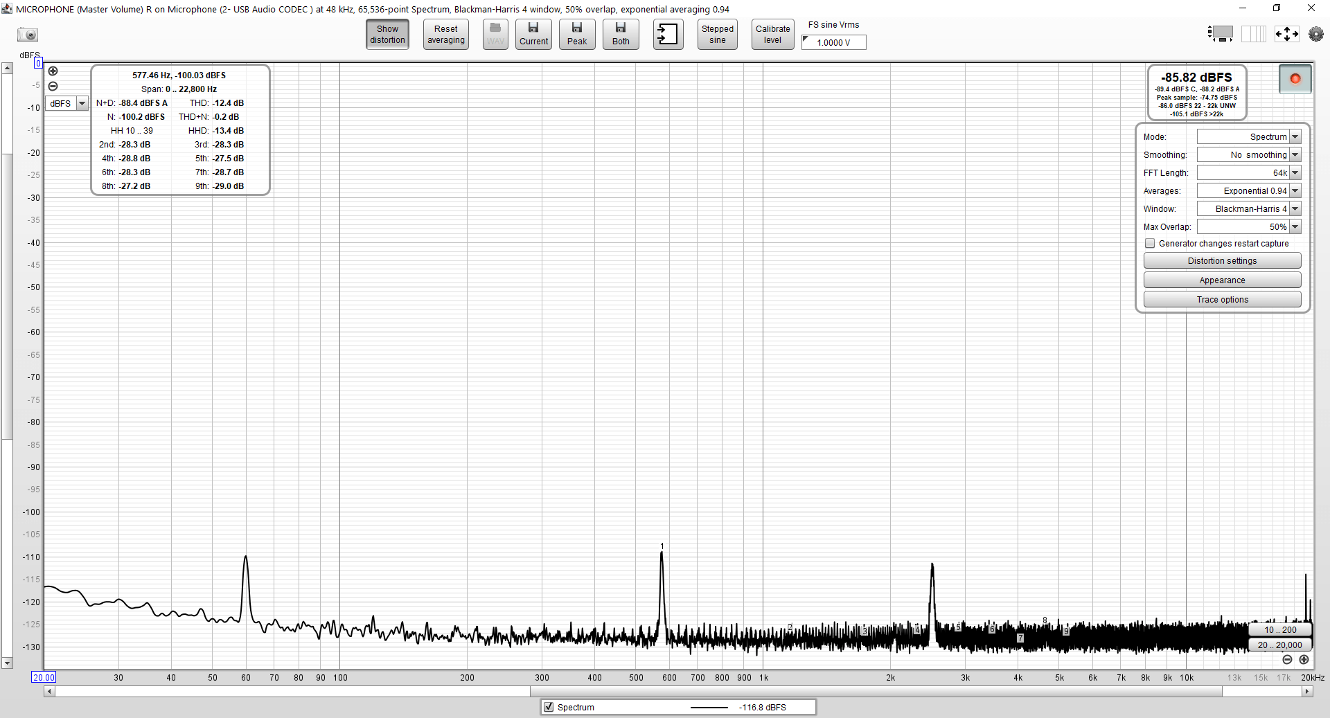Screen dimensions: 1330x718
Task: Select the 20 .. 20,000 range button
Action: click(1280, 645)
